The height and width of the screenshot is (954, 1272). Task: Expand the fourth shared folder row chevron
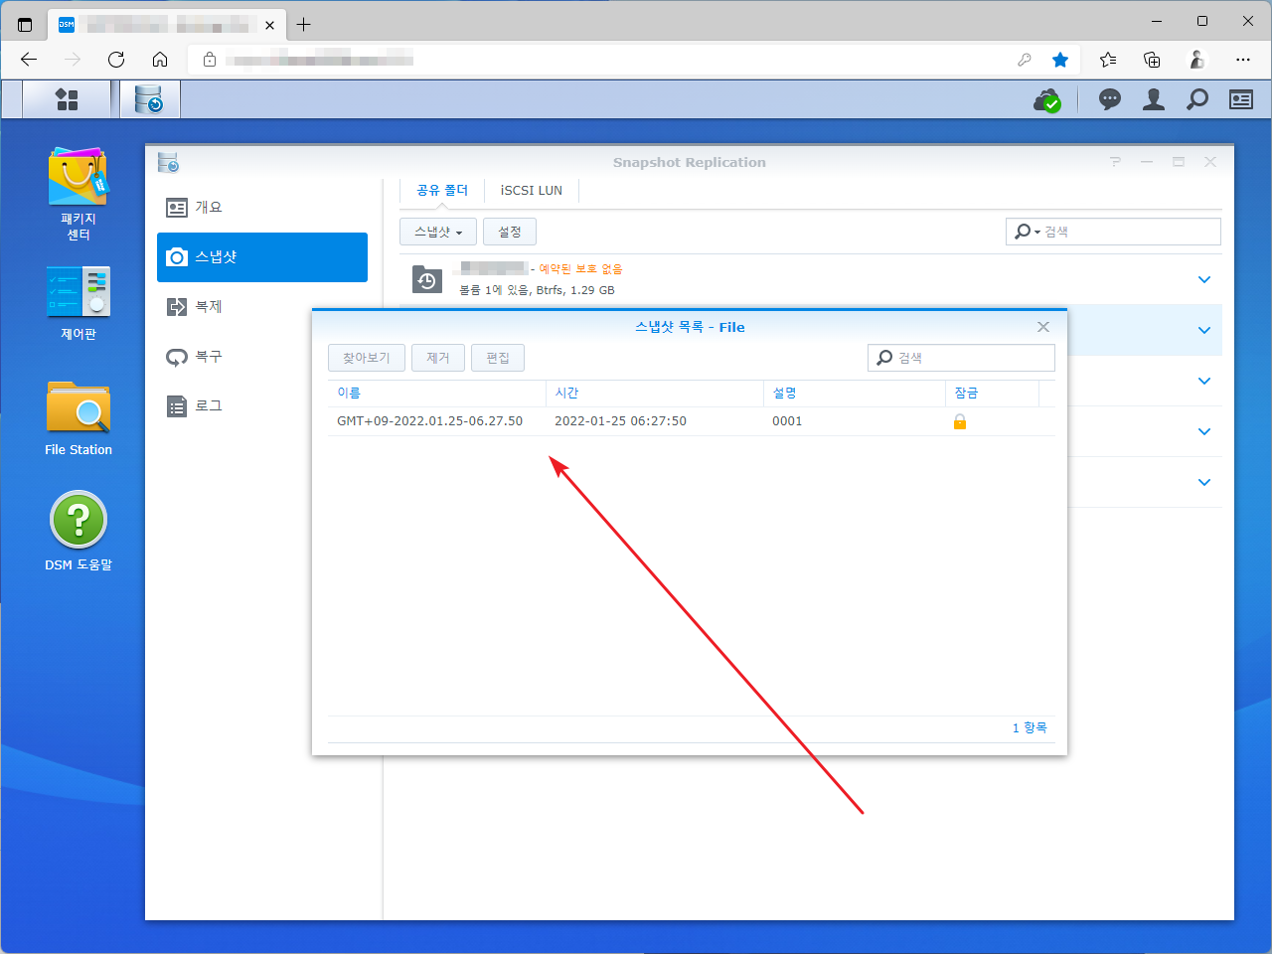click(1204, 432)
